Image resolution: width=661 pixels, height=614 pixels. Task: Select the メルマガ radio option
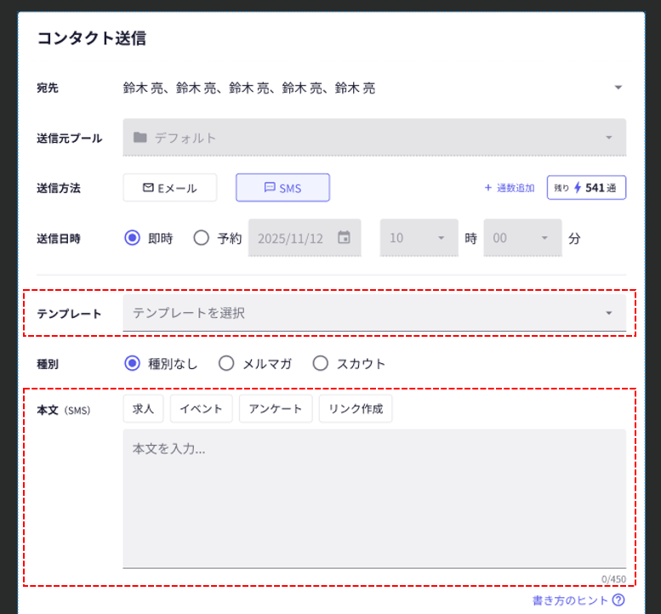tap(226, 363)
